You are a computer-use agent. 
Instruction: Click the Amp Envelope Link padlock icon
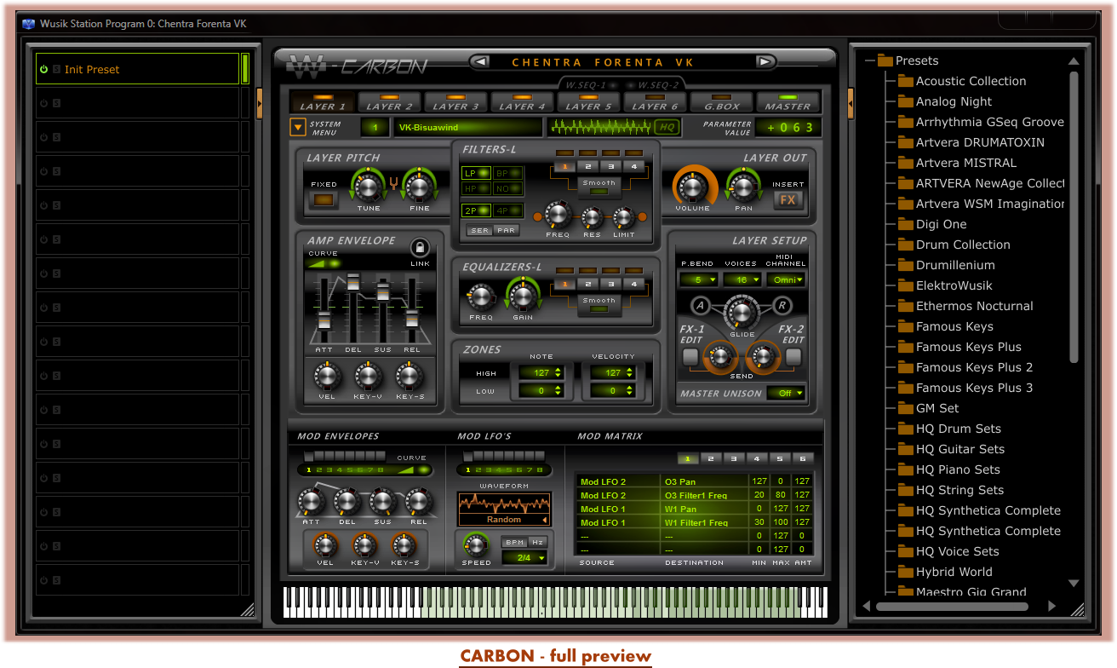[x=419, y=247]
